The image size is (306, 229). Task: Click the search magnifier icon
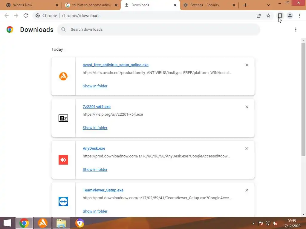[63, 30]
